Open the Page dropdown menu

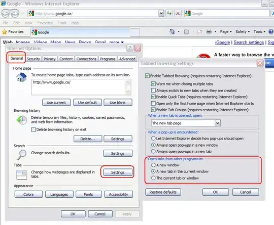pos(226,32)
